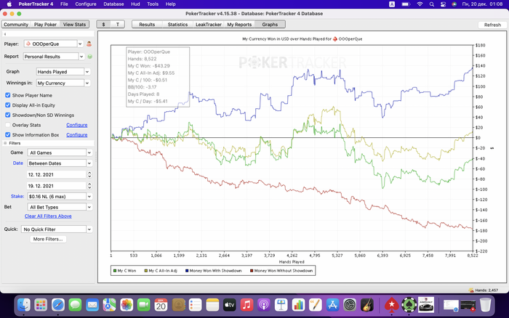Open Music from the dock
The image size is (509, 318).
[247, 305]
